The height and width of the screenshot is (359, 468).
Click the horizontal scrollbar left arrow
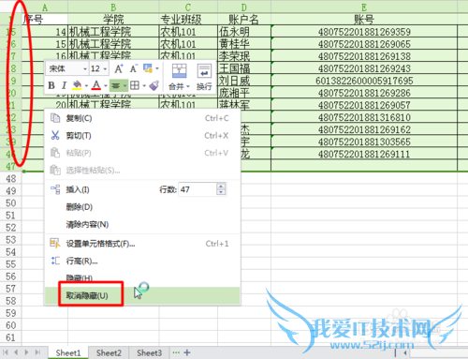click(404, 353)
